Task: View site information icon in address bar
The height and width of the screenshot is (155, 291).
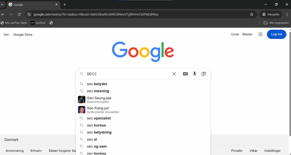Action: [29, 14]
